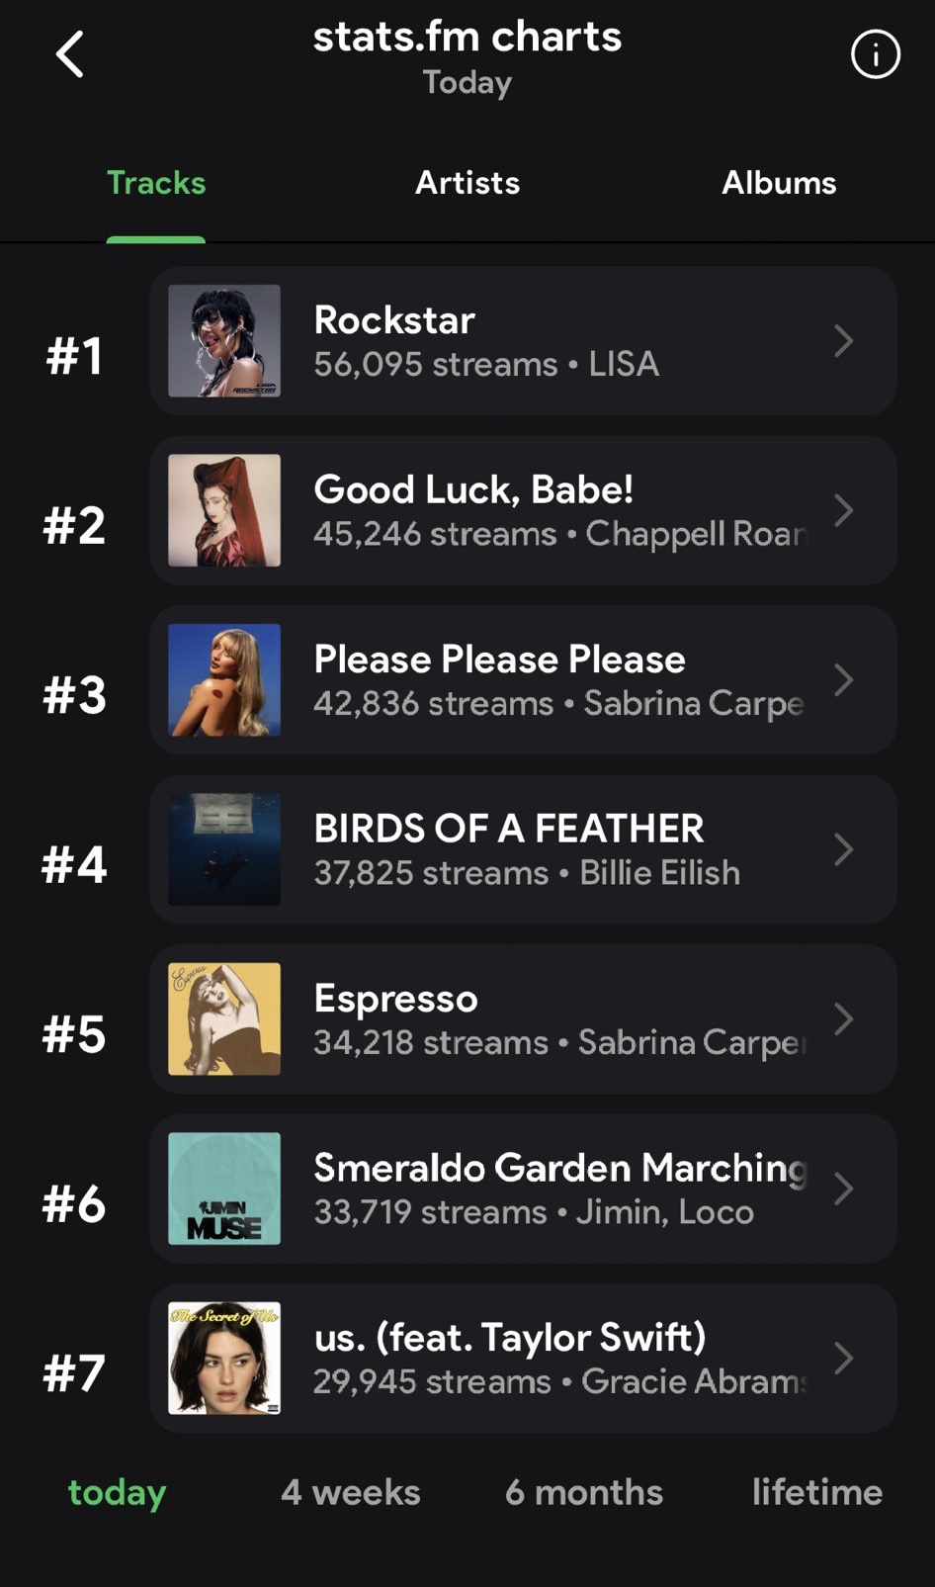Viewport: 935px width, 1587px height.
Task: Switch to the Artists tab
Action: point(467,183)
